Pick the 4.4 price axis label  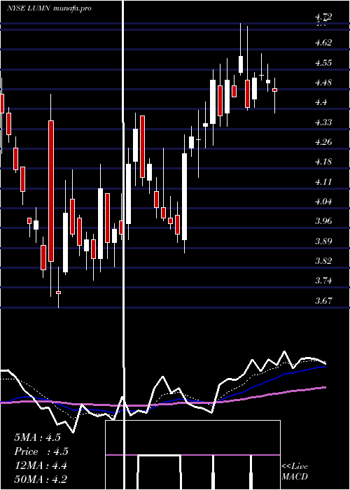click(321, 102)
